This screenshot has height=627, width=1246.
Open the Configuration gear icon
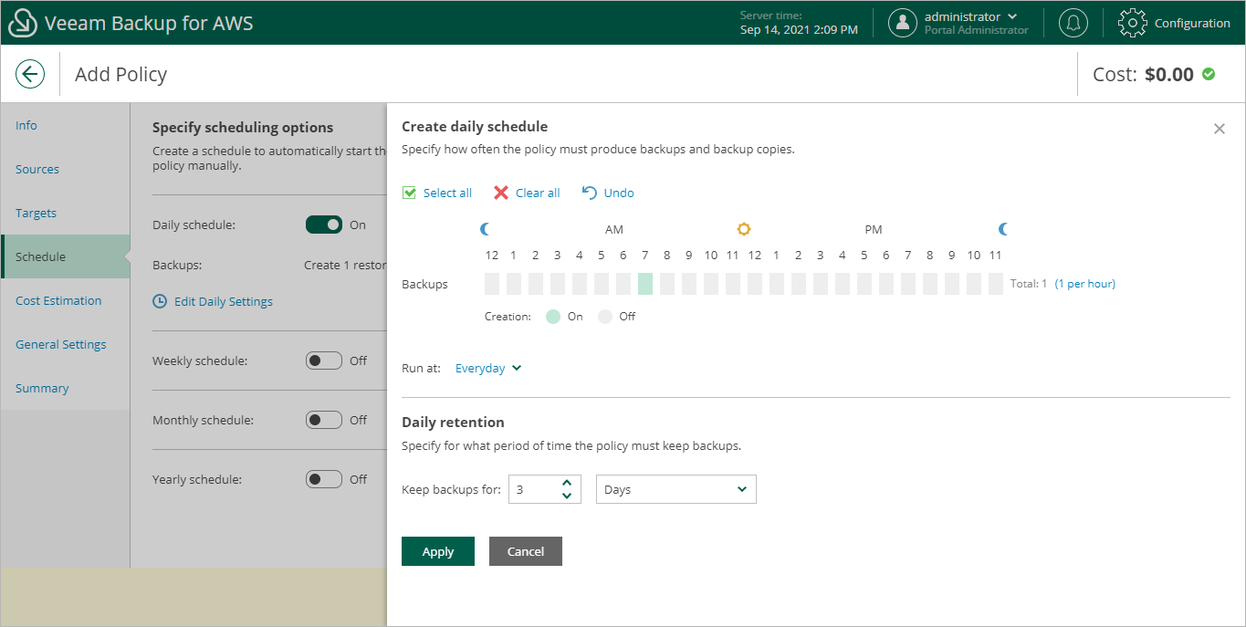(x=1132, y=23)
